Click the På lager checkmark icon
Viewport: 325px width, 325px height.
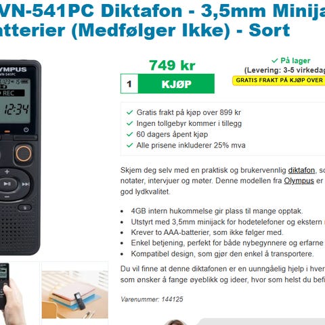[274, 60]
